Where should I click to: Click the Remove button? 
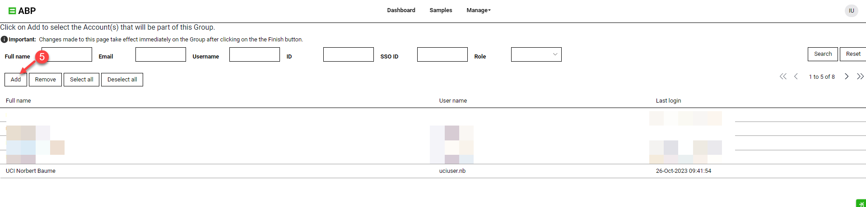45,80
